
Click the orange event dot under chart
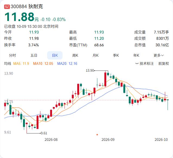coord(97,135)
